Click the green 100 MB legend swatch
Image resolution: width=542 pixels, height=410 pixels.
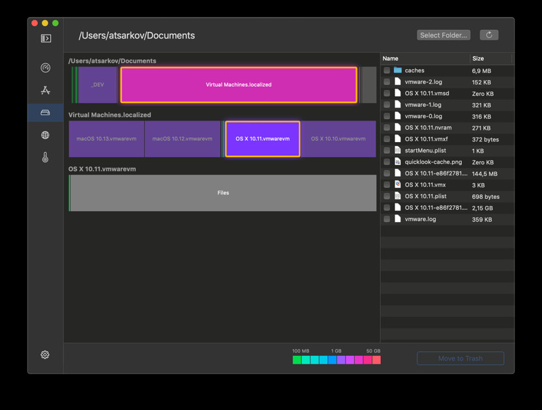click(x=297, y=360)
